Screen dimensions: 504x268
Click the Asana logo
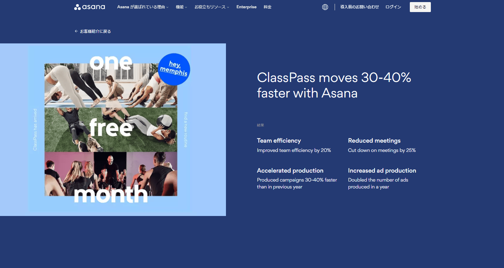(90, 7)
